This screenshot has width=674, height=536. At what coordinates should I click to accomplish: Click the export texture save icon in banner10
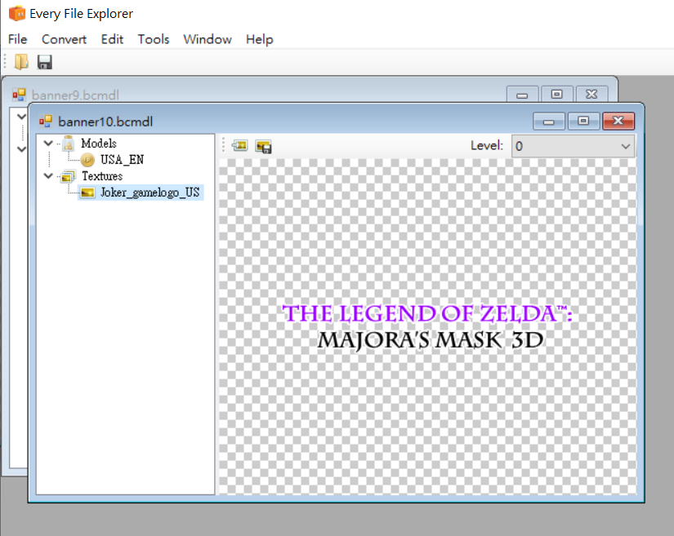point(263,146)
